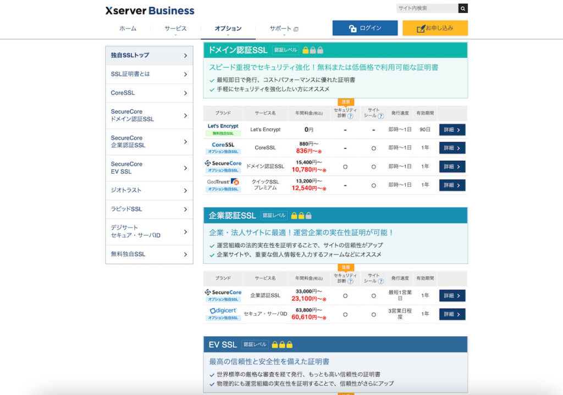Open 詳細 for Let's Encrypt
This screenshot has height=395, width=563.
tap(451, 129)
